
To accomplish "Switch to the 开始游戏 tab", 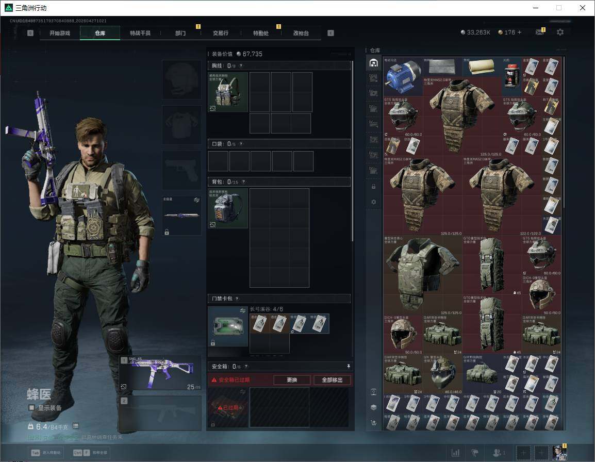I will click(60, 33).
